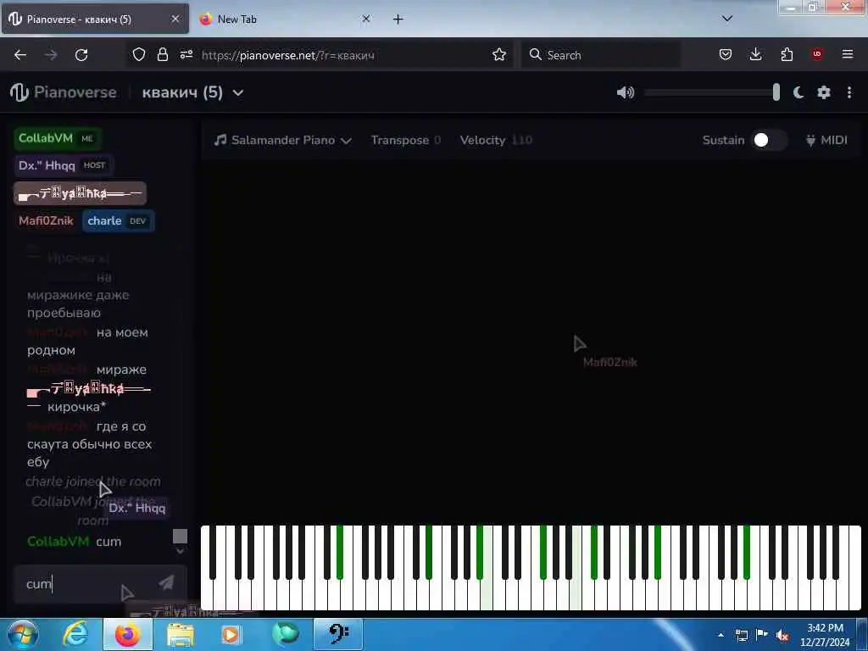Click the MIDI plug icon button

826,140
